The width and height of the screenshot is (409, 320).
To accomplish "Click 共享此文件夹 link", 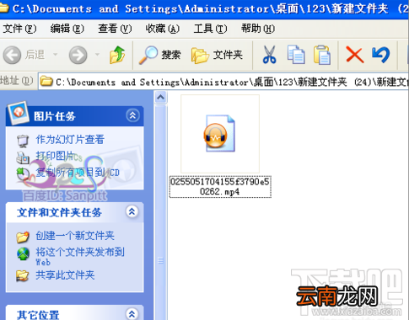I will (x=65, y=275).
